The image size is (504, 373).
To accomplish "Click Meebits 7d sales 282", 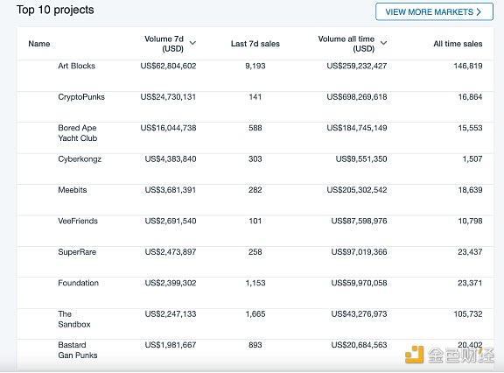I will (255, 190).
